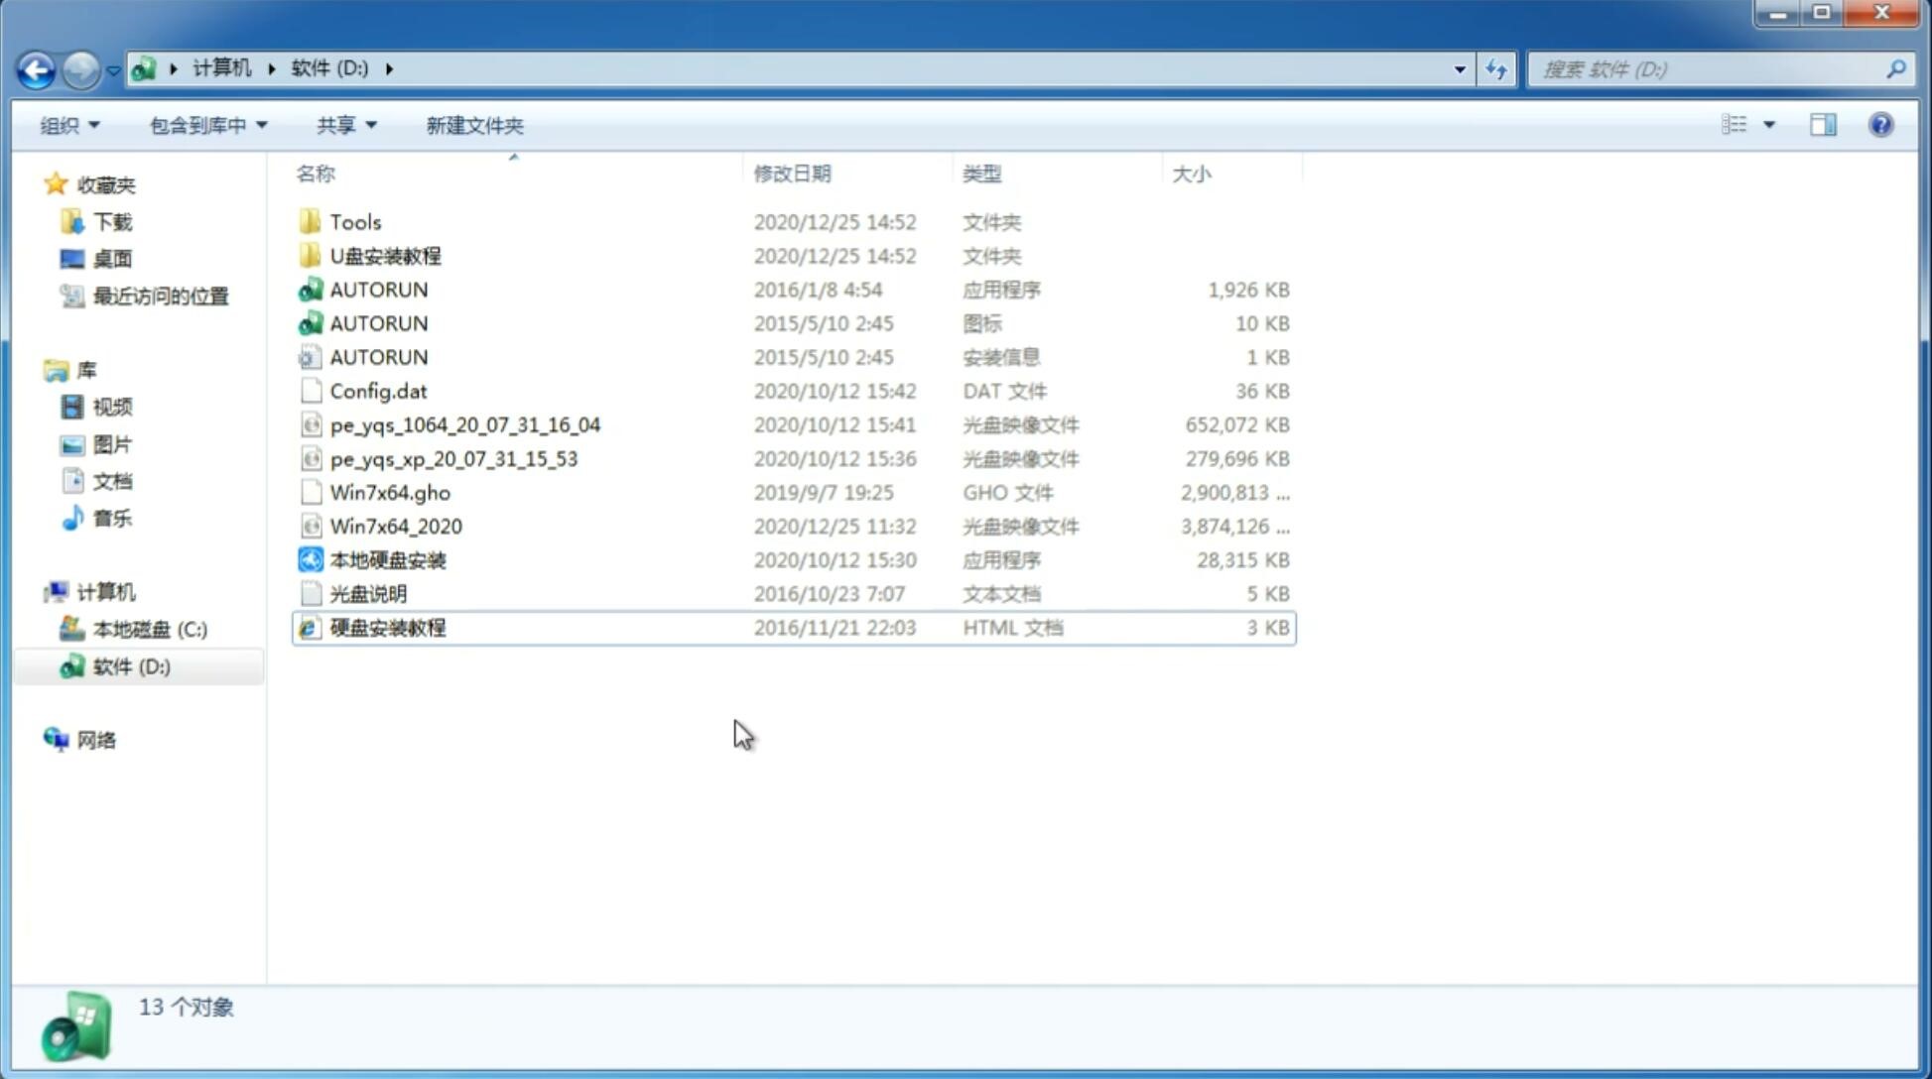This screenshot has height=1079, width=1932.
Task: Open Win7x64.gho backup file
Action: tap(390, 492)
